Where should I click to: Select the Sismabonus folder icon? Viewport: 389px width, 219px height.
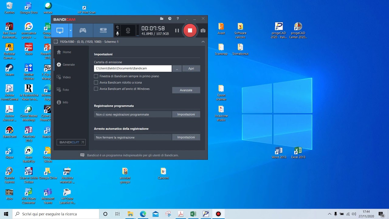pos(240,49)
